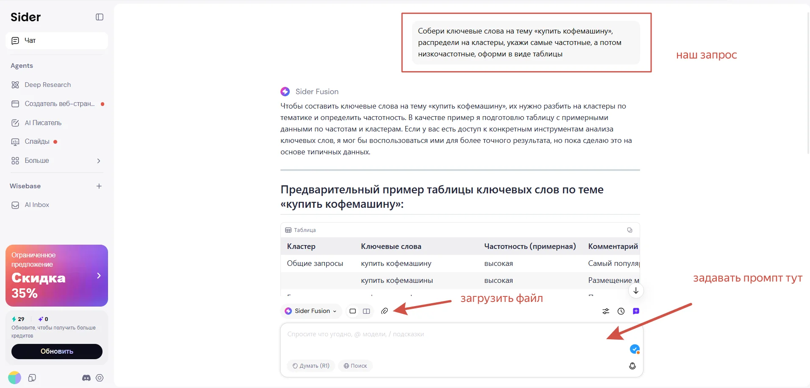The height and width of the screenshot is (388, 810).
Task: Open the Чат section in sidebar
Action: [57, 41]
